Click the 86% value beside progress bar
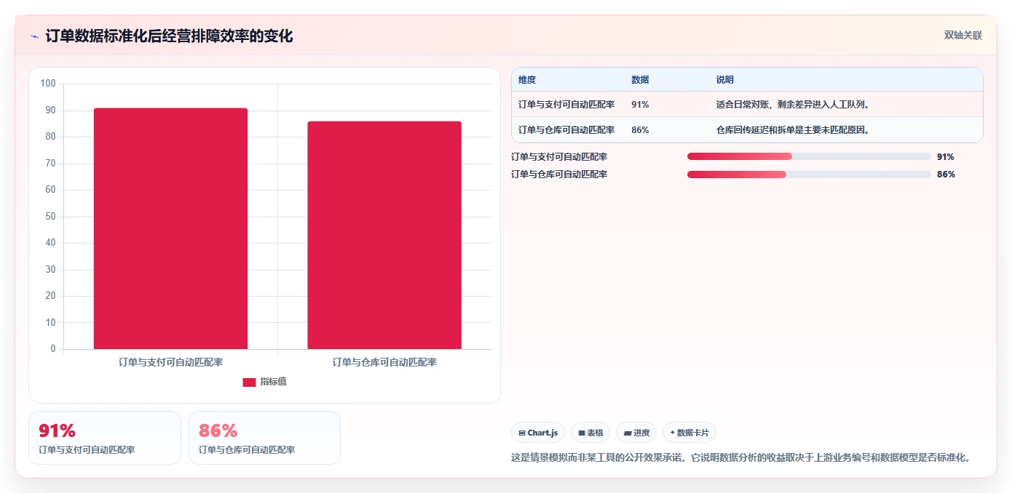The width and height of the screenshot is (1012, 493). pyautogui.click(x=946, y=175)
